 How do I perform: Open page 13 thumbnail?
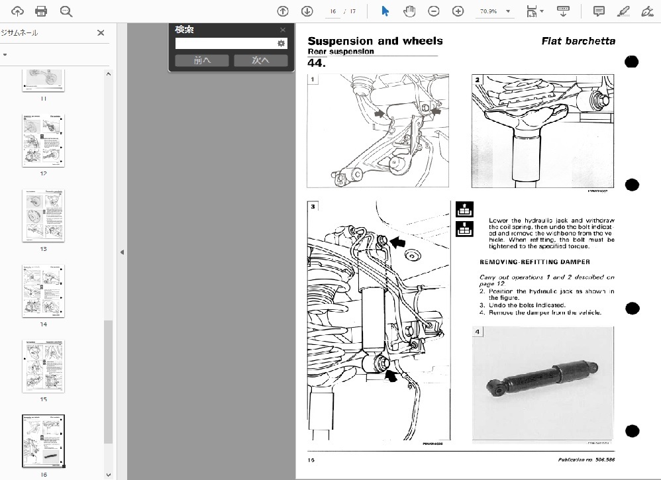pos(44,215)
